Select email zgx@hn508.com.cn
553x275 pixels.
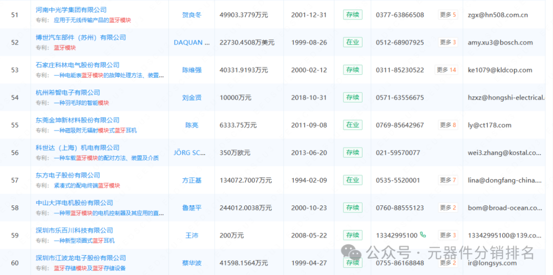coord(498,15)
